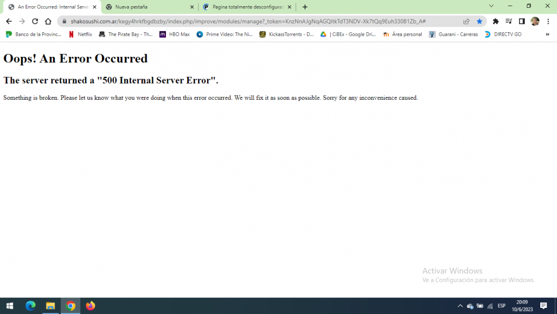The height and width of the screenshot is (314, 557).
Task: Open the network Wi-Fi tray icon
Action: [x=490, y=306]
